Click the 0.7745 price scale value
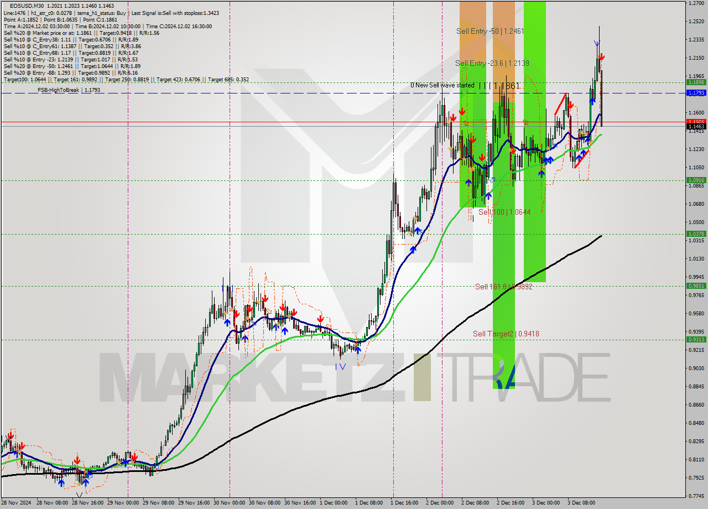The image size is (708, 509). (x=696, y=496)
